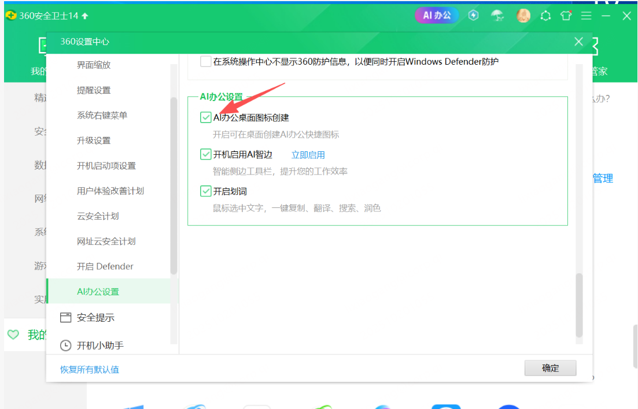Disable the 开启划词 checkbox

205,191
